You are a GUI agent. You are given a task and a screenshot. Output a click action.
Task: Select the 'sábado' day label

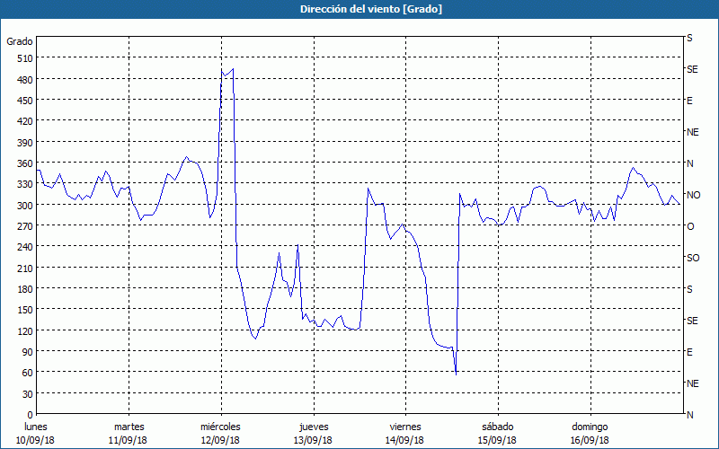[x=498, y=427]
